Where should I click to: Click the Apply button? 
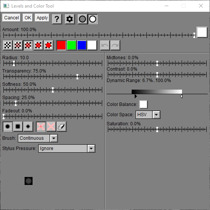pos(42,18)
